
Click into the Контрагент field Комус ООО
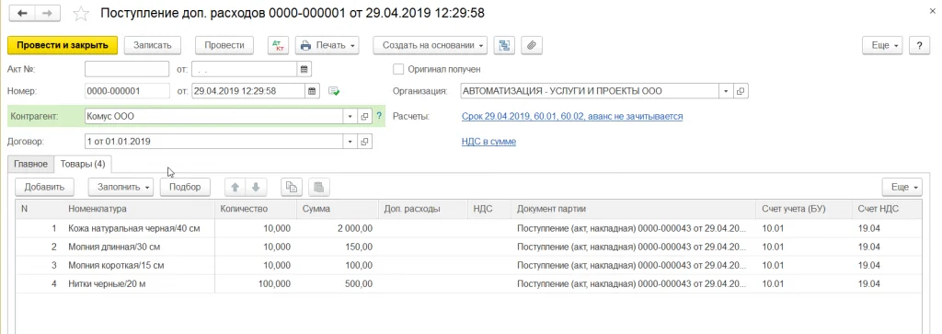214,117
